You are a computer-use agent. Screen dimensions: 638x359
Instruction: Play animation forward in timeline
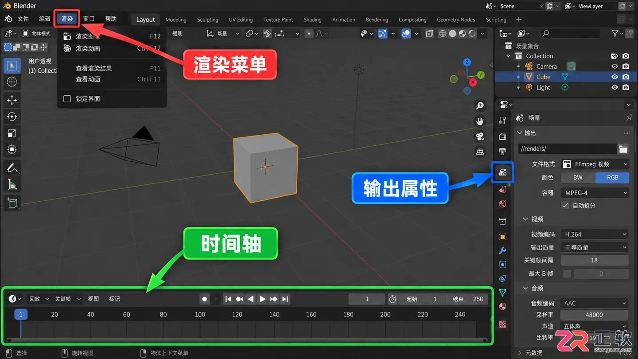pyautogui.click(x=262, y=299)
